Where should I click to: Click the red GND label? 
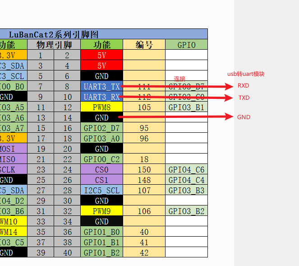pos(244,117)
